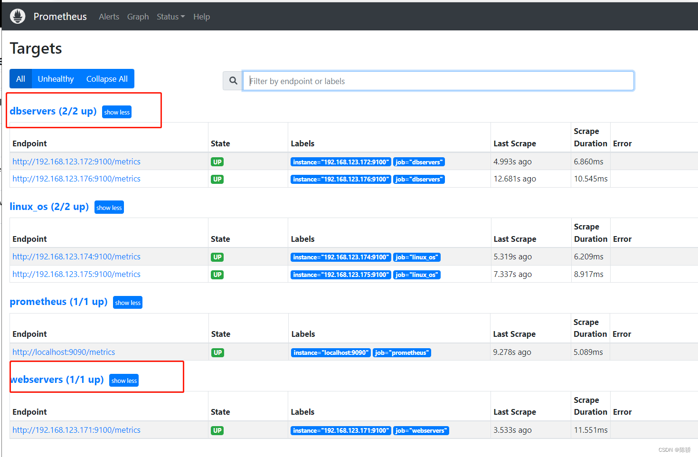The image size is (698, 457).
Task: Click instance="192.168.123.172:9100" label
Action: click(x=341, y=162)
